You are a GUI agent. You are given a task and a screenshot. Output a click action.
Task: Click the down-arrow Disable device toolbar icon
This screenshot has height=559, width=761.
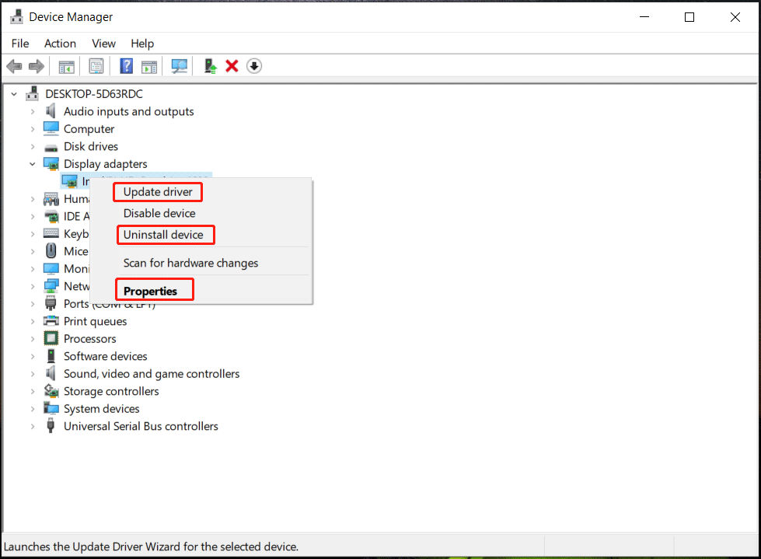click(x=254, y=66)
